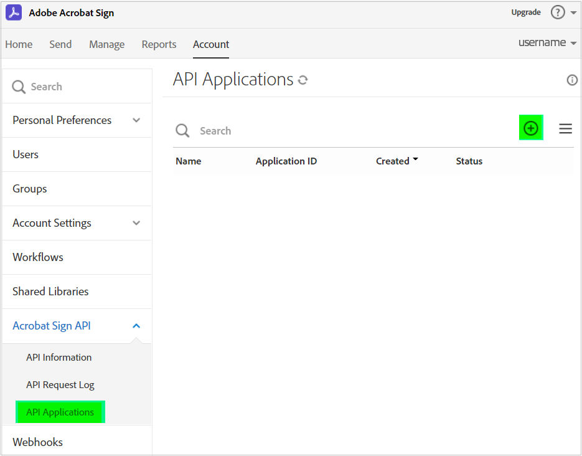
Task: Open API Request Log page
Action: point(60,385)
